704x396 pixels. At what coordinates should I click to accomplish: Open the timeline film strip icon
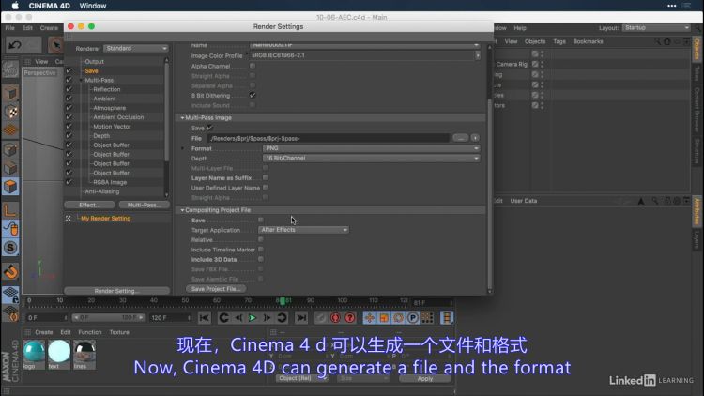(x=447, y=318)
